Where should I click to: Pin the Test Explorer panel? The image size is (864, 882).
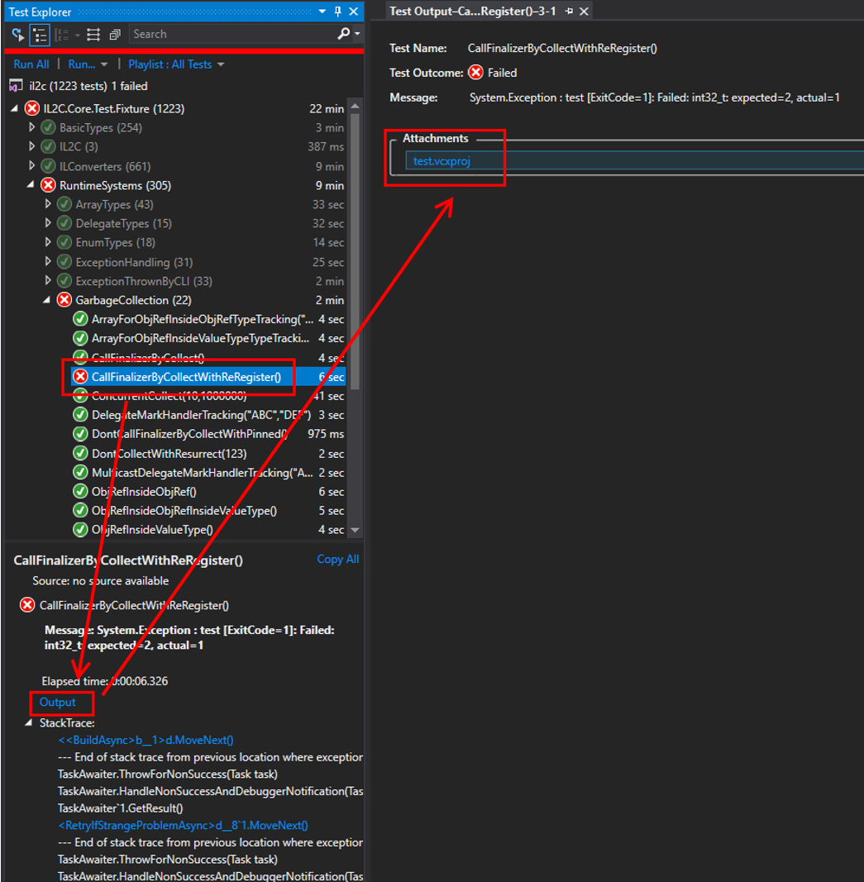(x=337, y=12)
